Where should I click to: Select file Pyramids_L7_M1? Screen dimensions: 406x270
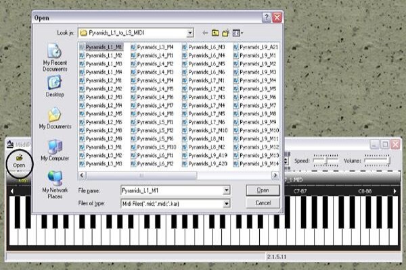click(204, 80)
